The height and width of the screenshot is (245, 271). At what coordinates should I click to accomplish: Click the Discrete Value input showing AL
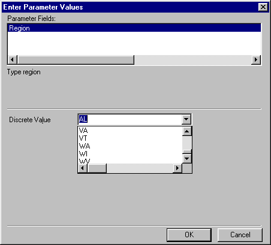click(130, 119)
